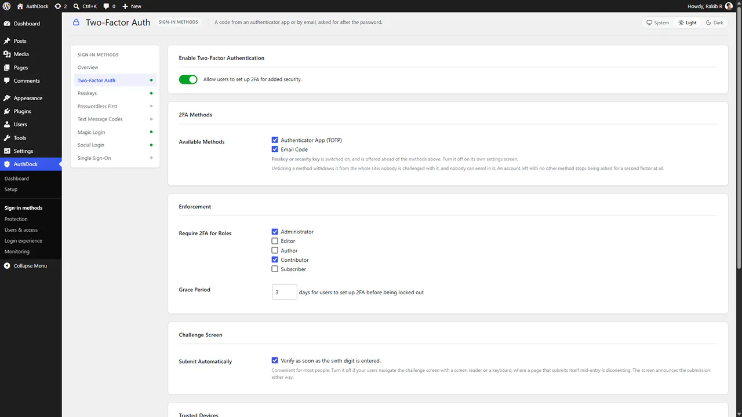Open Users via the person icon

(x=7, y=125)
